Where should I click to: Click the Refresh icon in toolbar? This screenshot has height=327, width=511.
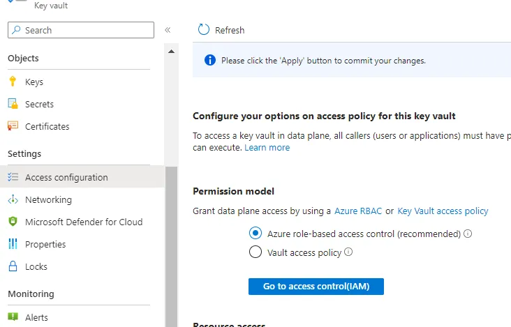click(x=204, y=30)
